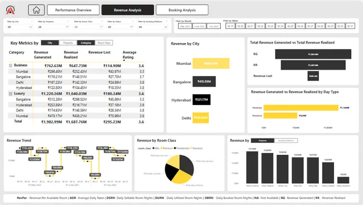Switch to Booking Analysis tab
Viewport: 363px width, 205px height.
(x=182, y=10)
